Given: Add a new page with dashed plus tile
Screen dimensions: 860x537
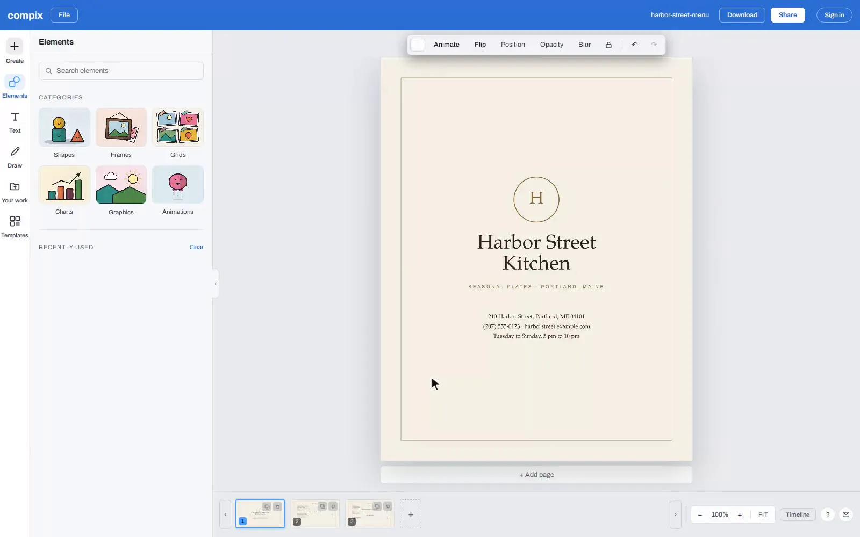Looking at the screenshot, I should [411, 514].
